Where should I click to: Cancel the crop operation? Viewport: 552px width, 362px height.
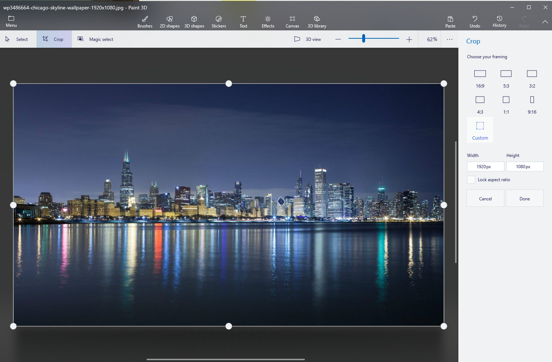(x=485, y=199)
